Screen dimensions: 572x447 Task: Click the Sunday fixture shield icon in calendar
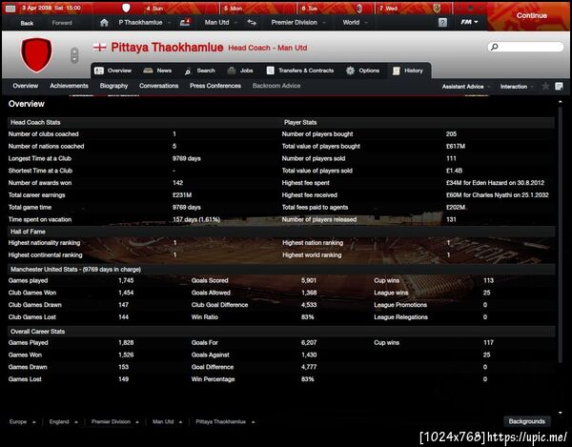(x=126, y=8)
